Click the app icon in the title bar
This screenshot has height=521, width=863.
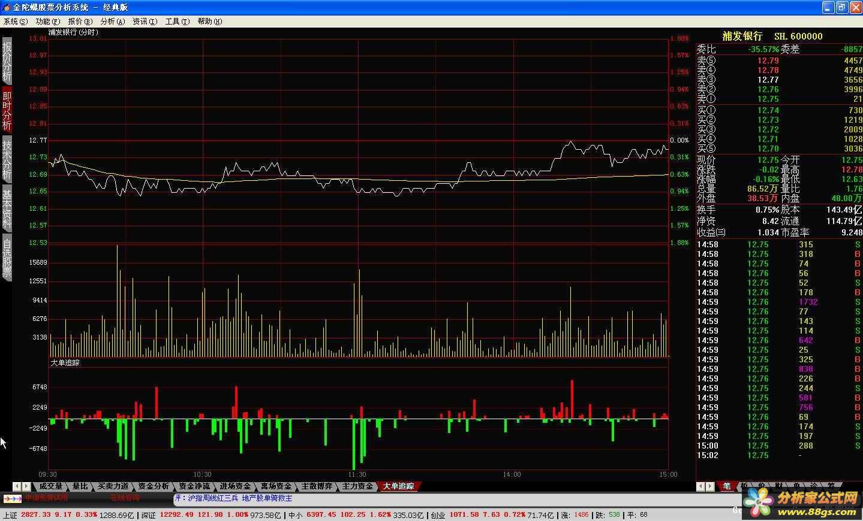pyautogui.click(x=6, y=7)
